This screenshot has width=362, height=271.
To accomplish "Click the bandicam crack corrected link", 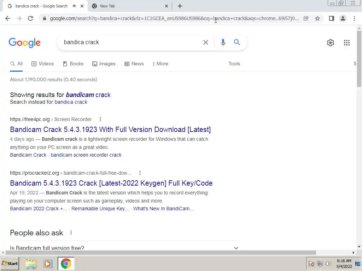I will (88, 95).
